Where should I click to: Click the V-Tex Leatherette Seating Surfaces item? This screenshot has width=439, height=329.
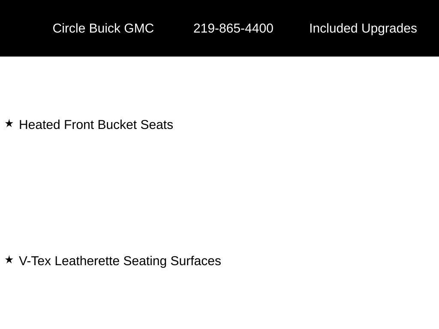120,261
